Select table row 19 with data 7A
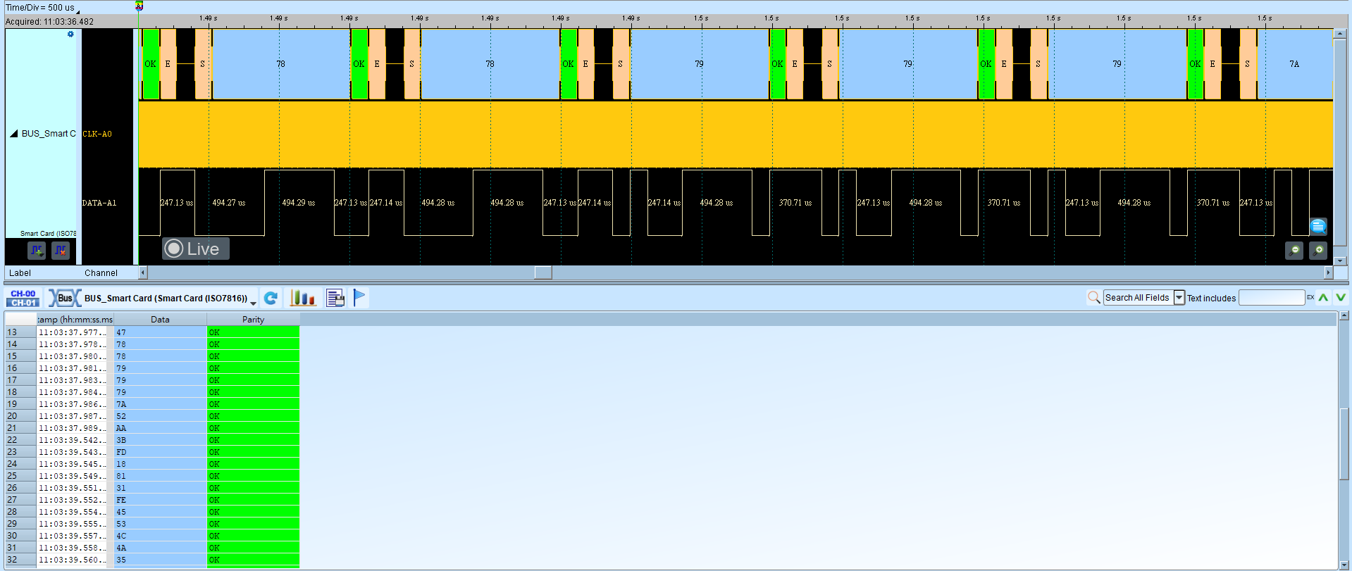 click(x=152, y=404)
